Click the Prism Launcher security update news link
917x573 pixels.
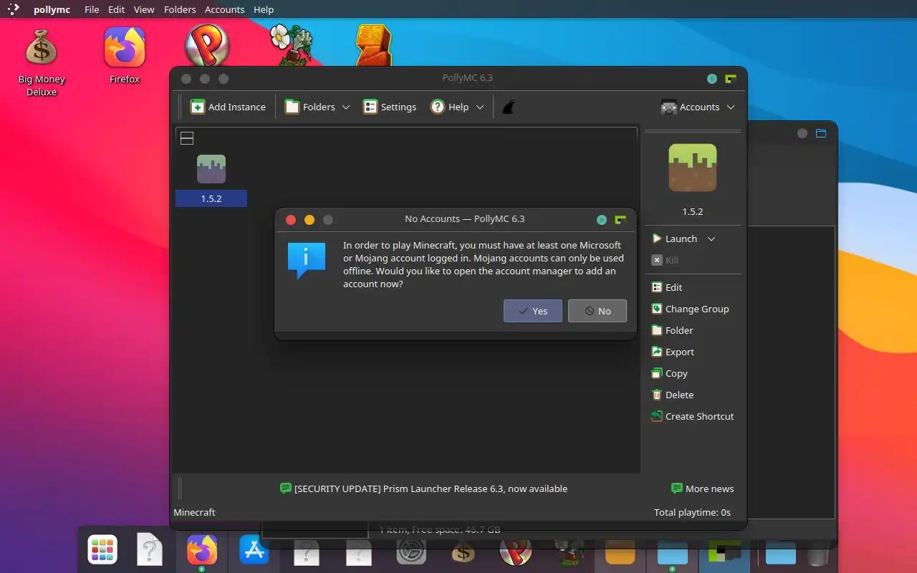[x=423, y=488]
